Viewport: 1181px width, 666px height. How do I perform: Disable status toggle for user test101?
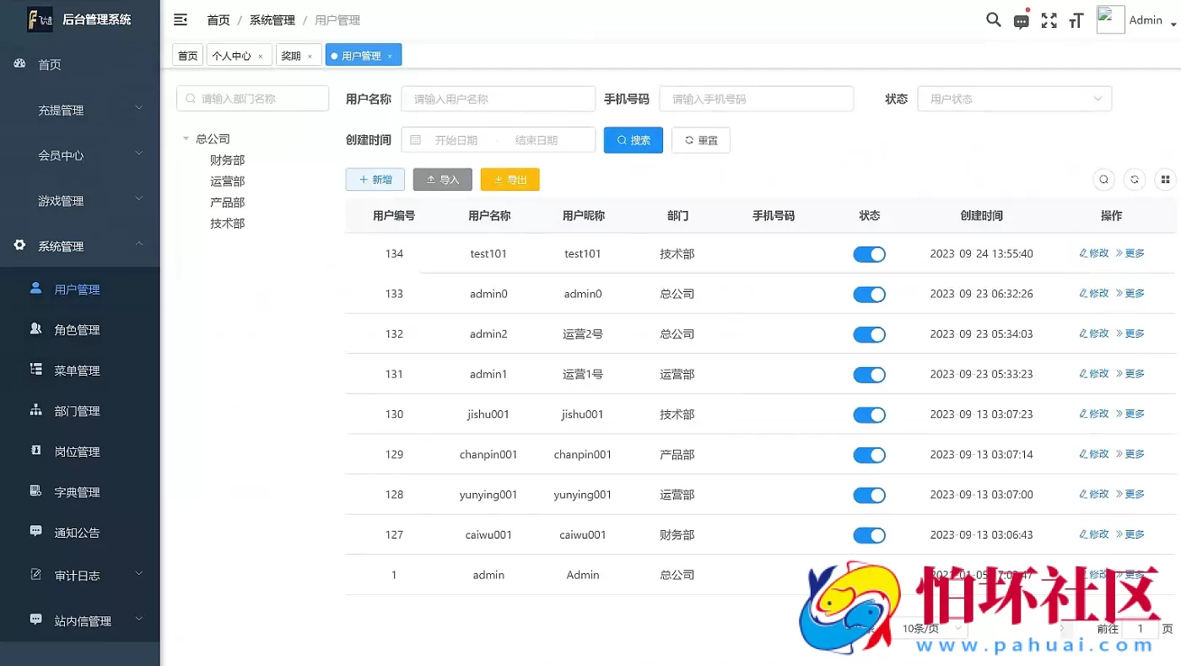coord(869,253)
